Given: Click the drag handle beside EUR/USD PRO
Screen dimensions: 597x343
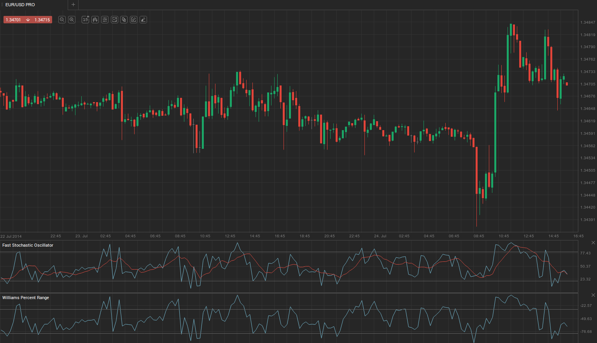Looking at the screenshot, I should tap(2, 5).
